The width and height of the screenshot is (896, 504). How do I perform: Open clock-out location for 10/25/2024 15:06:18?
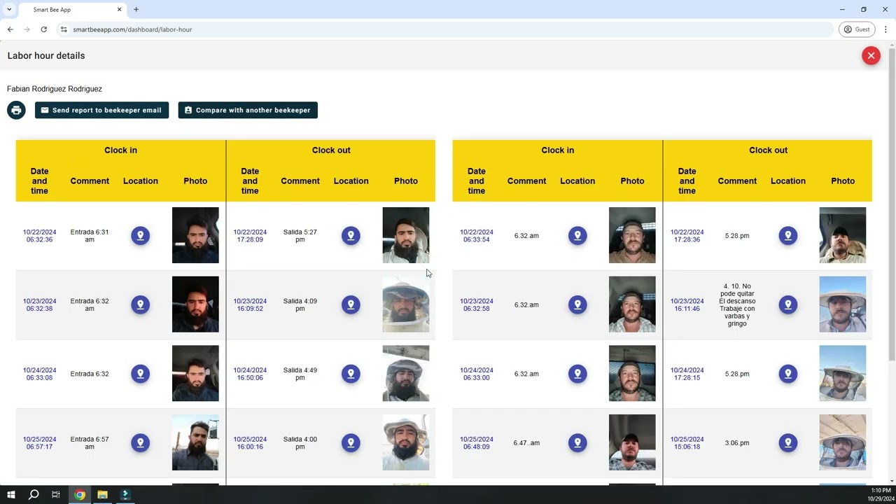coord(788,443)
